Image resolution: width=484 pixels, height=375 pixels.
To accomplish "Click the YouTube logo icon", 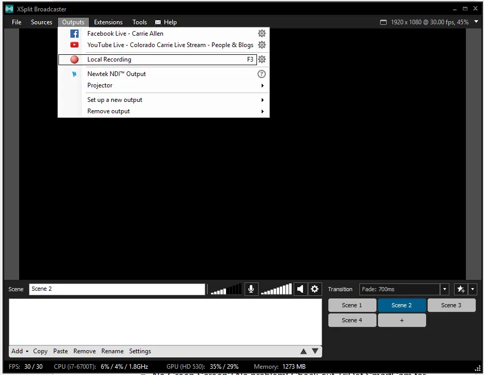I will (74, 45).
